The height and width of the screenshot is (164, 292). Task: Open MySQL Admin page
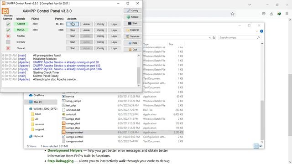pyautogui.click(x=86, y=30)
